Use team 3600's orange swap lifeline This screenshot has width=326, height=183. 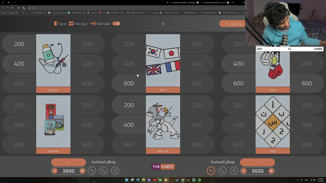pos(211,171)
